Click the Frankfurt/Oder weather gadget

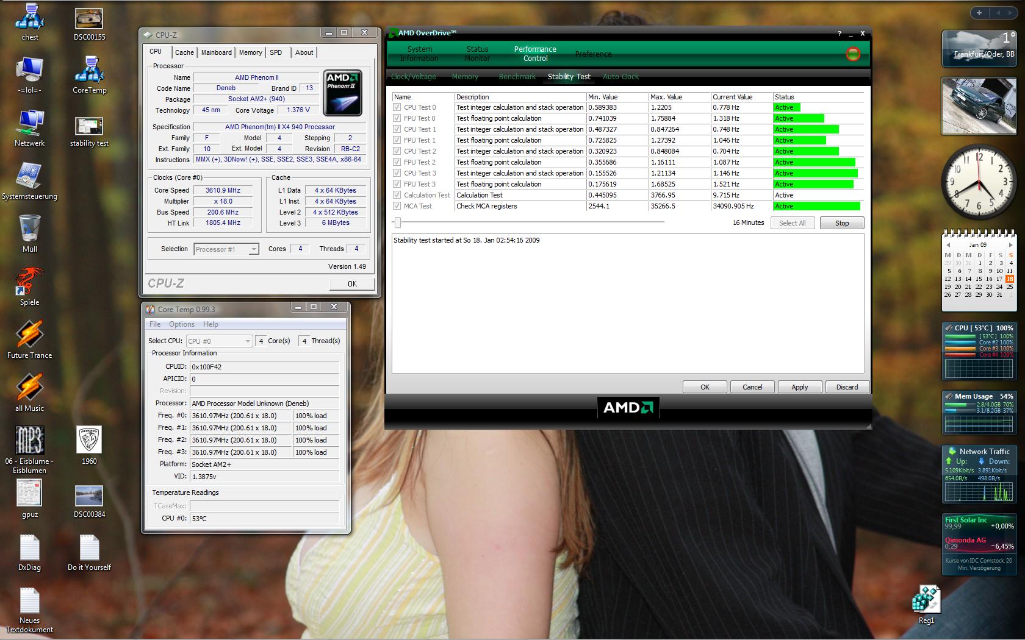pos(979,48)
